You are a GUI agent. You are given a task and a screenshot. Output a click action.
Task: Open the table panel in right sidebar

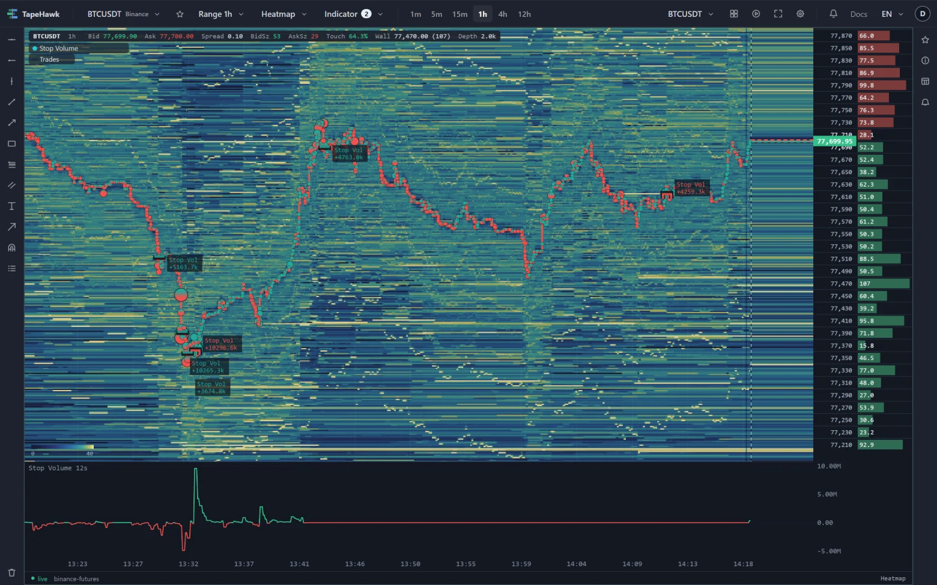(x=925, y=81)
